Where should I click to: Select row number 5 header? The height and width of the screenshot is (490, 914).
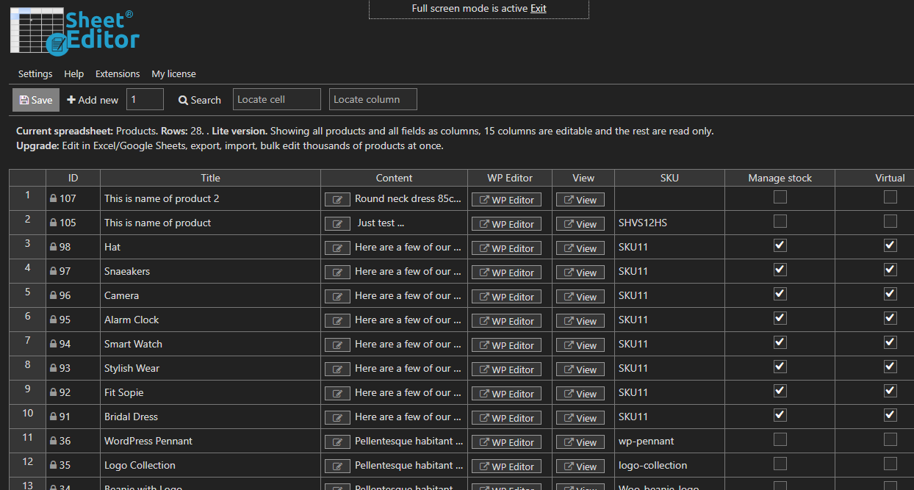28,295
